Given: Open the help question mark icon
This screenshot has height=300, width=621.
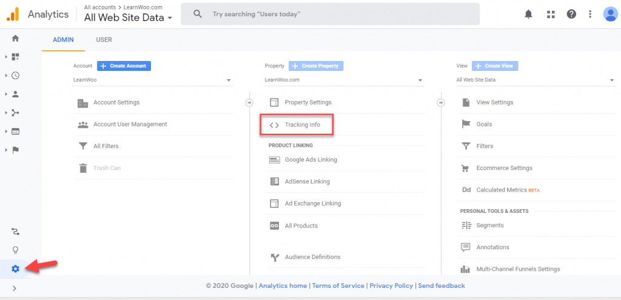Looking at the screenshot, I should [x=571, y=14].
